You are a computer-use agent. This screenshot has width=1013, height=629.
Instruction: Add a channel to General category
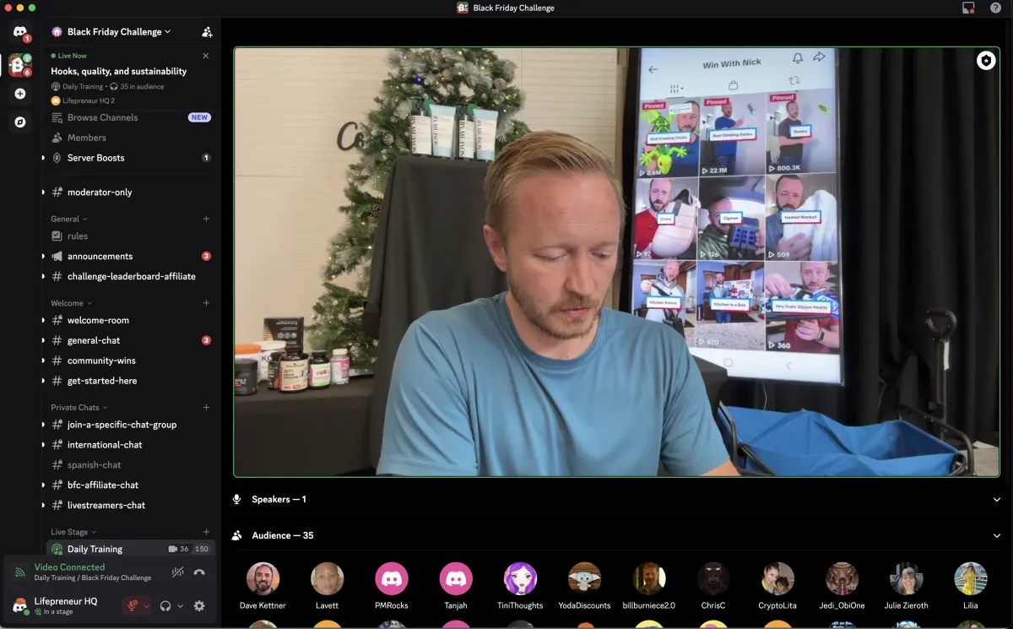pos(206,219)
